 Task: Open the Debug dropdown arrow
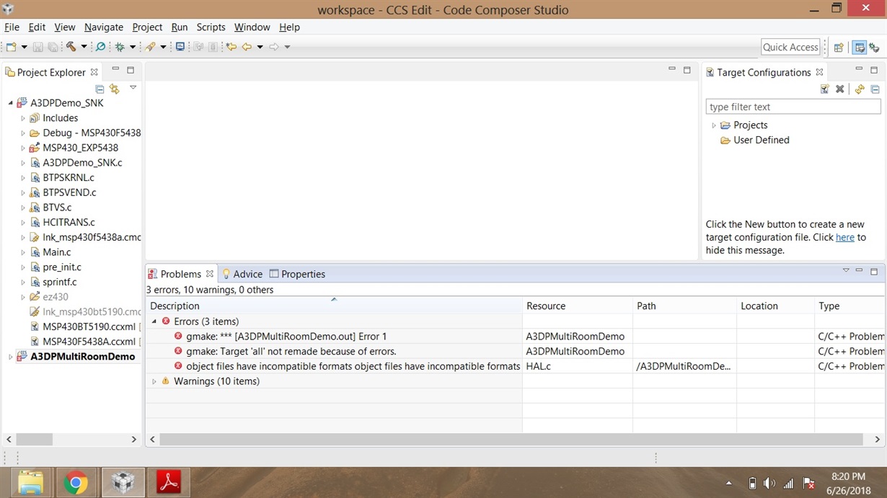pos(133,47)
